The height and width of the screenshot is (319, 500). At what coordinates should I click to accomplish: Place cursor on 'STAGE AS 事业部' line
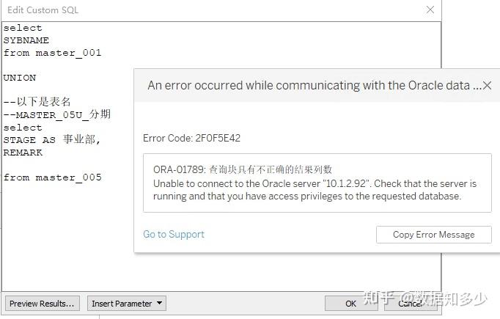click(x=51, y=140)
